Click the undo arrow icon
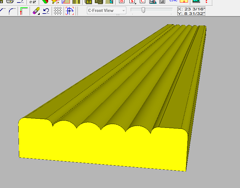 46,11
